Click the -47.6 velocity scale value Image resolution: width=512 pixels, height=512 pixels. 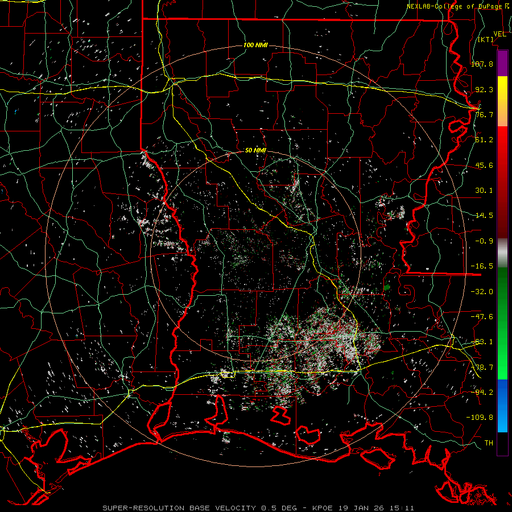coord(482,317)
